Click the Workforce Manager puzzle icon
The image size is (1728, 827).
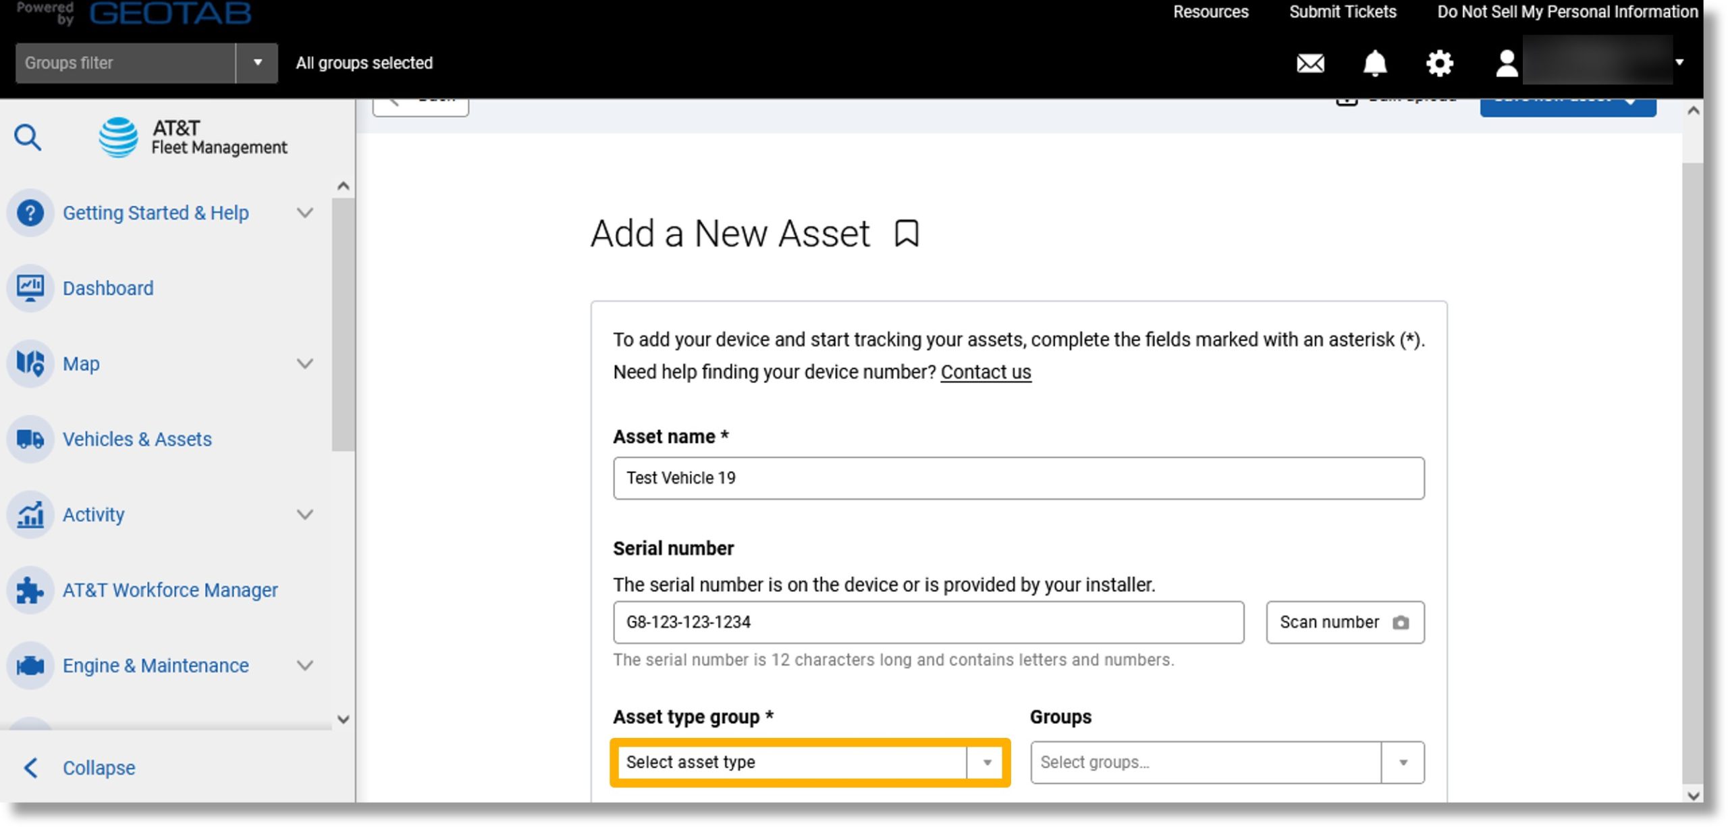[30, 590]
